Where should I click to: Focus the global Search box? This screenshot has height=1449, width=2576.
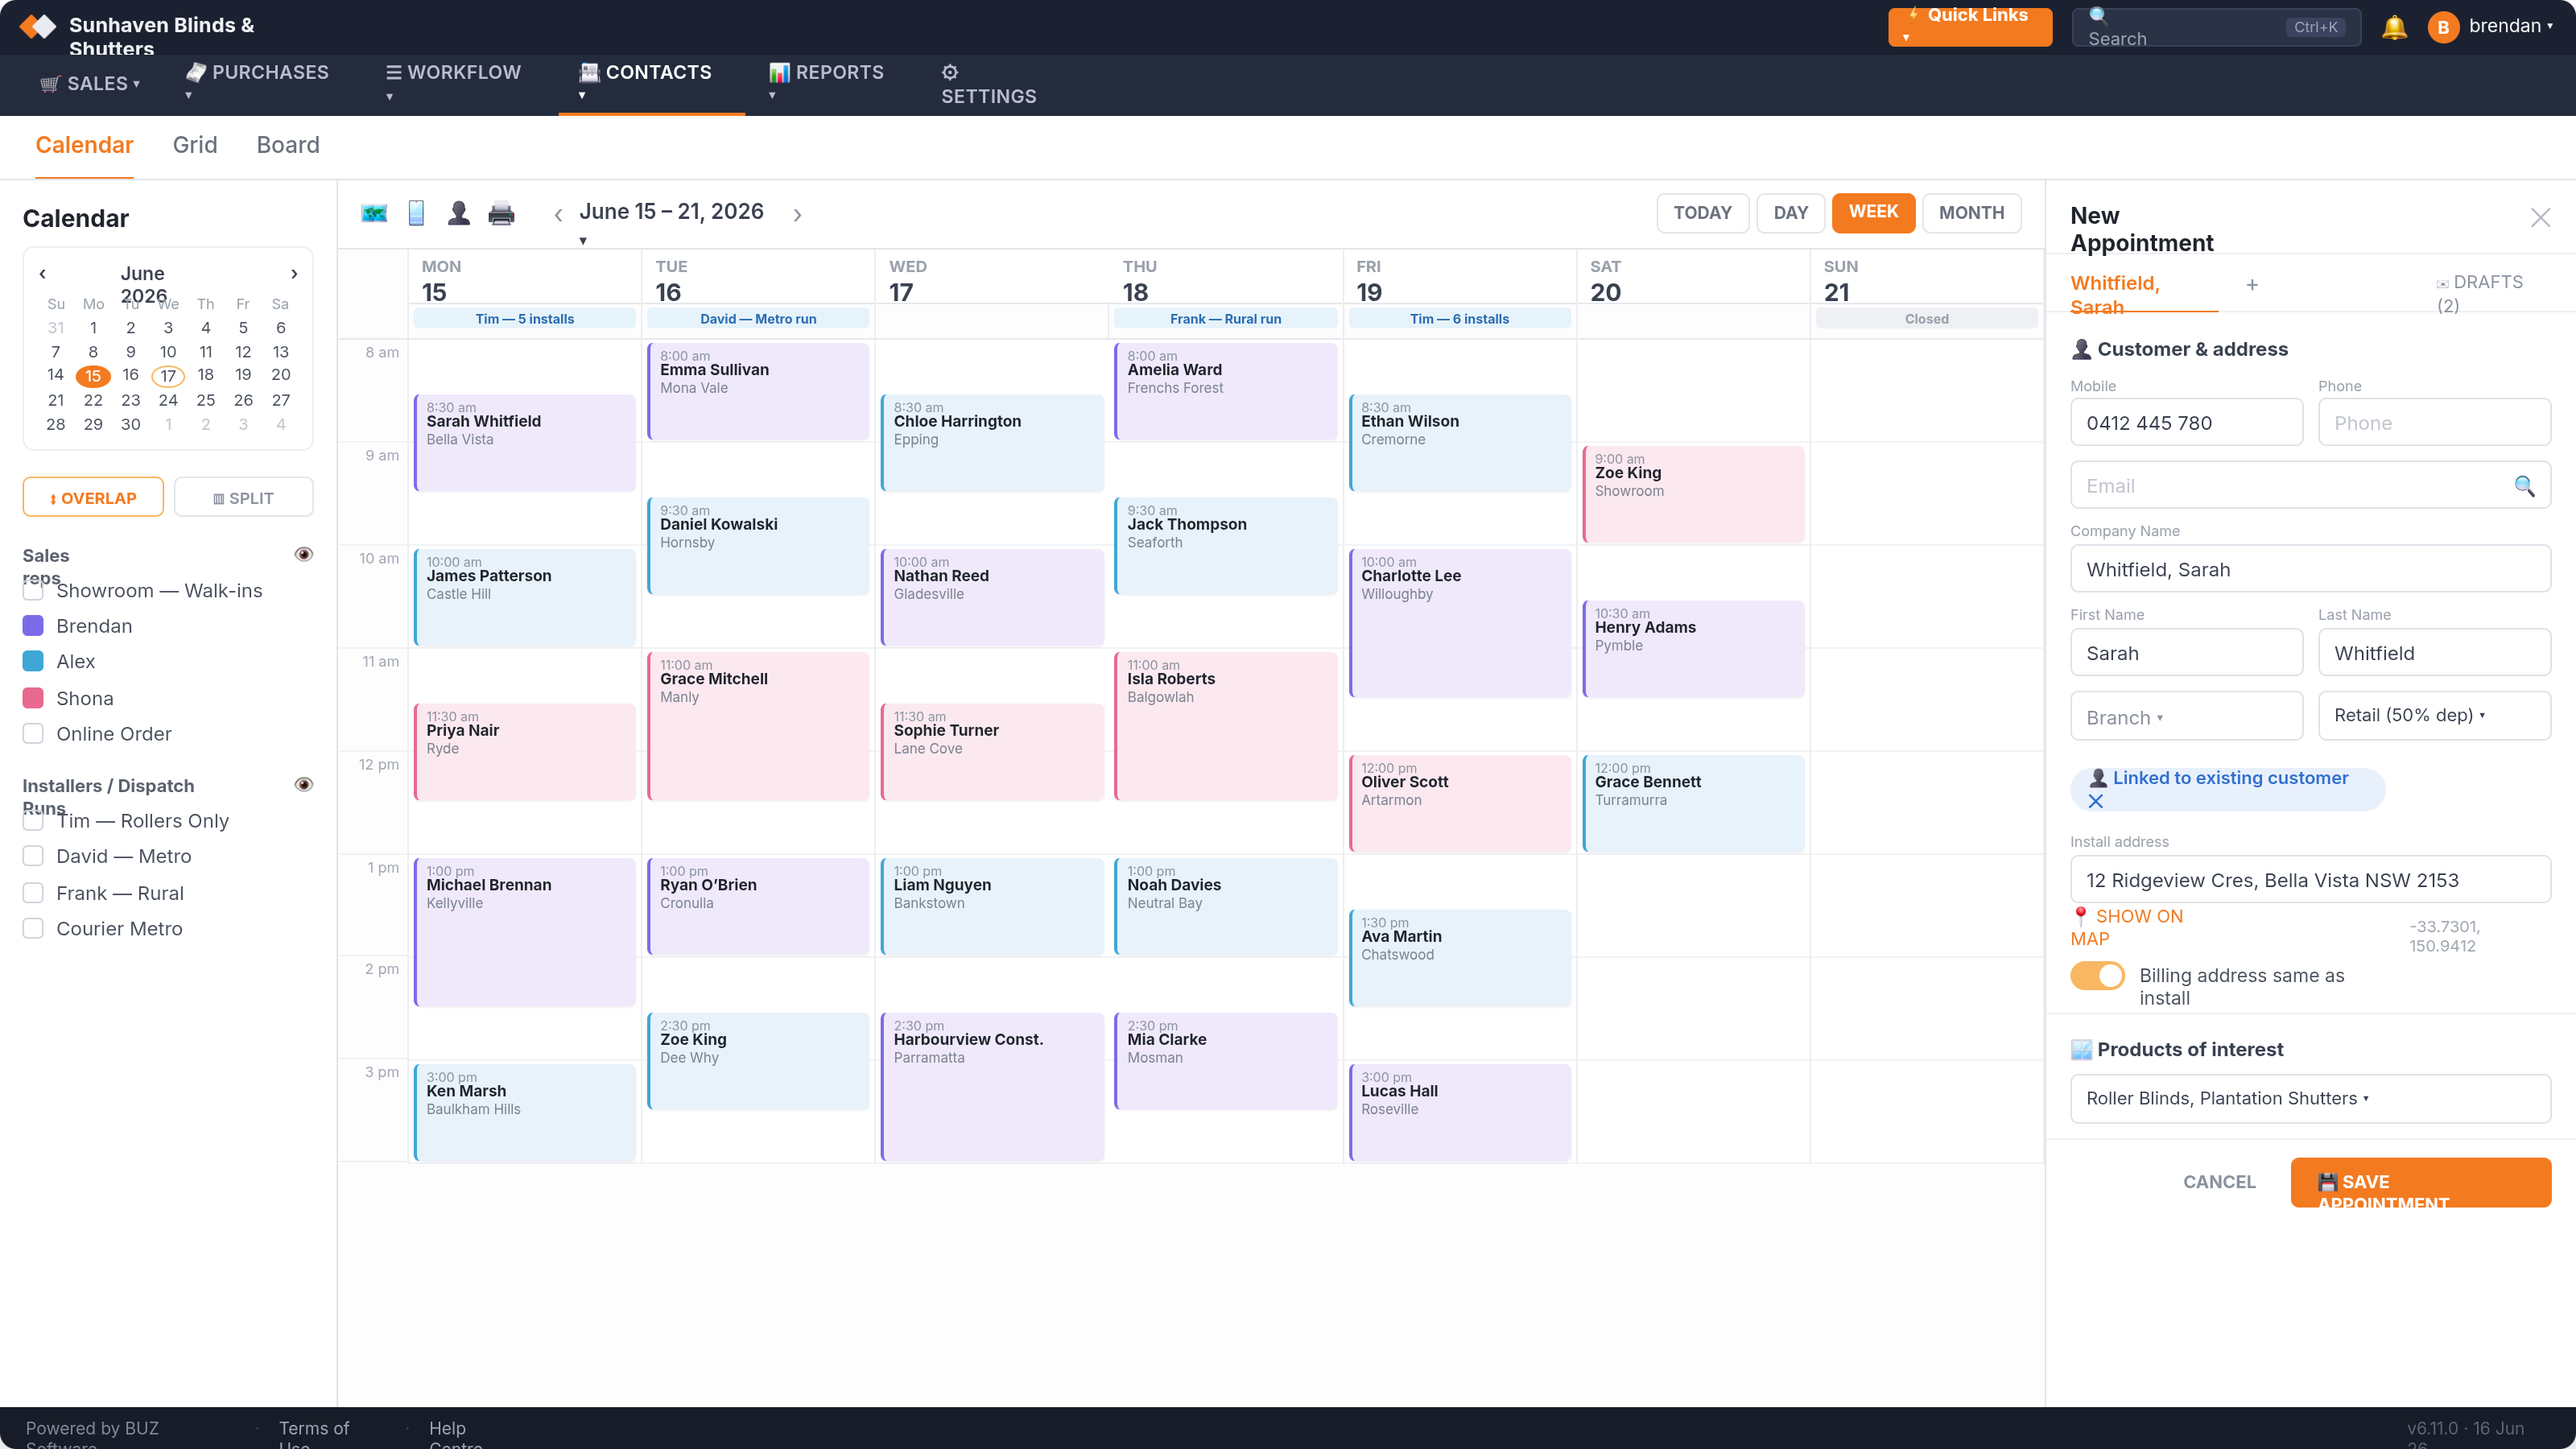coord(2216,27)
